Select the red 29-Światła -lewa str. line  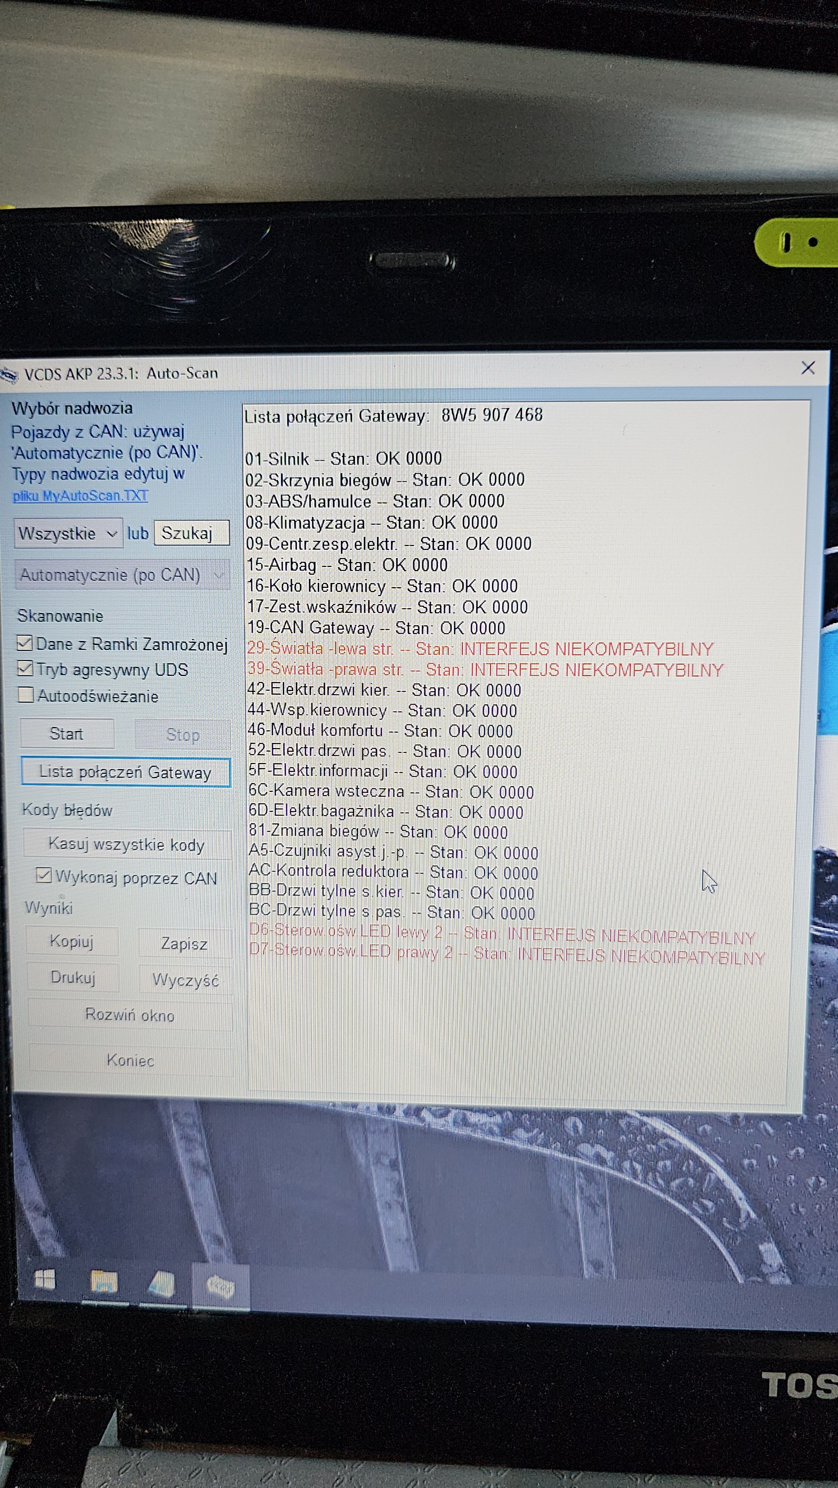pyautogui.click(x=480, y=649)
